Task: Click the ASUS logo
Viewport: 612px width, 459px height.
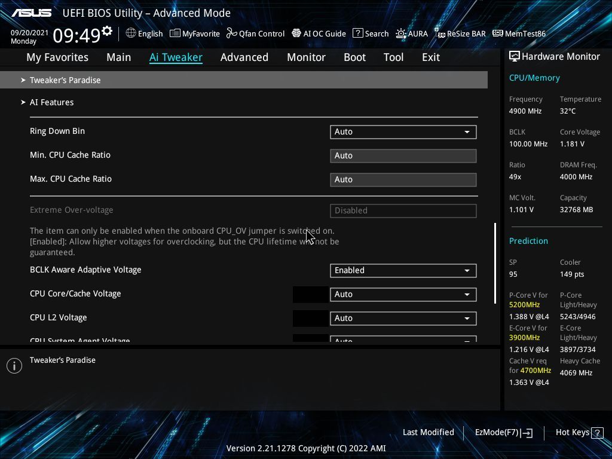Action: [31, 13]
